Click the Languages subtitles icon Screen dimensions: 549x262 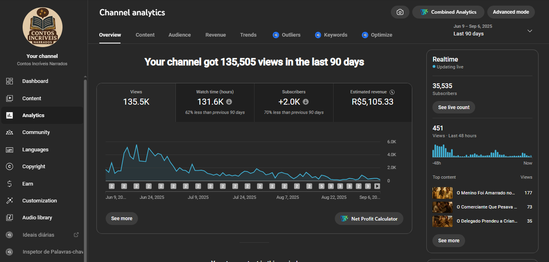(x=10, y=150)
